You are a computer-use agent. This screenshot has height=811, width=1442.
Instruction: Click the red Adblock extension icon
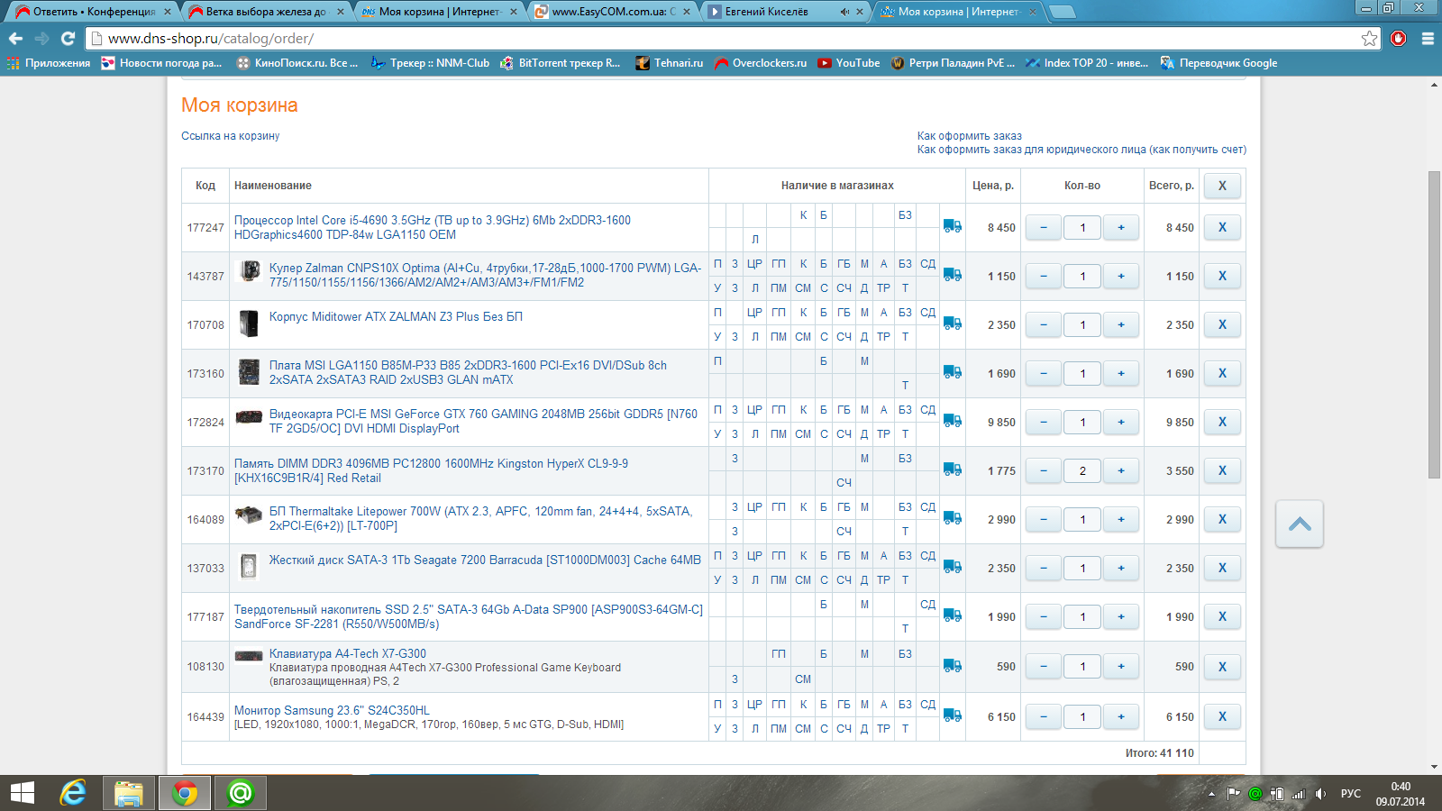pos(1399,39)
